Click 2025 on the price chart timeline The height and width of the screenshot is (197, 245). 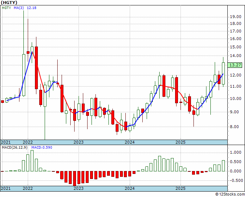tap(181, 142)
